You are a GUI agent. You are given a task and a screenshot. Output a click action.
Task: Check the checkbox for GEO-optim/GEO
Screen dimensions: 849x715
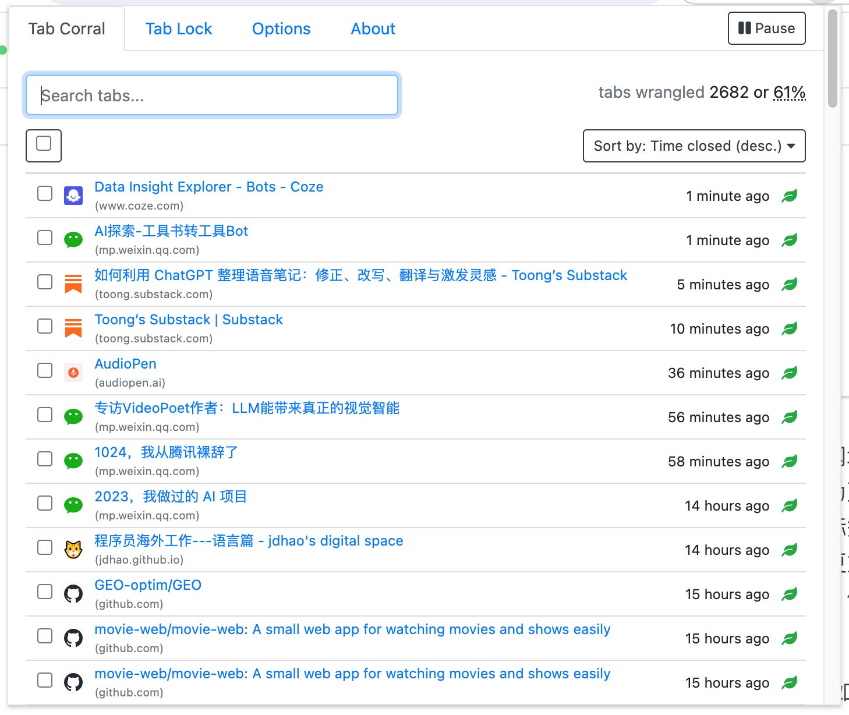click(x=44, y=591)
